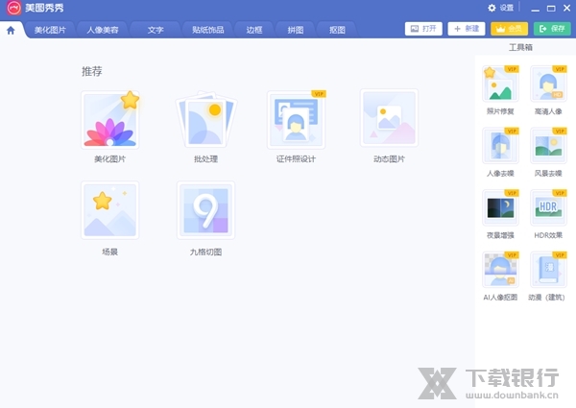576x408 pixels.
Task: Click the 工具箱 panel title
Action: point(520,47)
